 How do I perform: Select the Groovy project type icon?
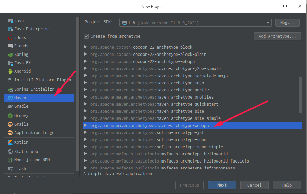pyautogui.click(x=10, y=116)
